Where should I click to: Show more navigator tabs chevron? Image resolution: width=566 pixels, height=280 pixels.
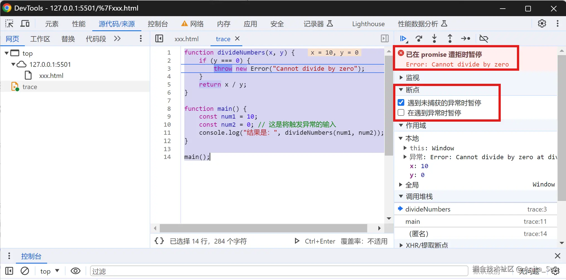[x=117, y=39]
